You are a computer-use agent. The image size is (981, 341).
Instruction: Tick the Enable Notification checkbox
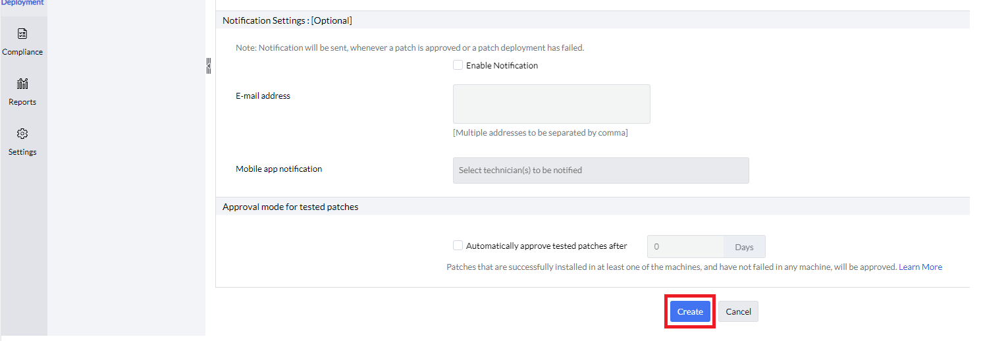point(458,65)
